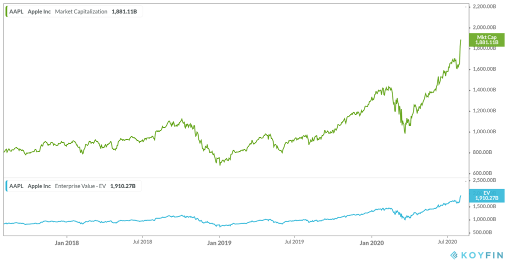Click the 1,200.00B axis value

tap(485, 111)
